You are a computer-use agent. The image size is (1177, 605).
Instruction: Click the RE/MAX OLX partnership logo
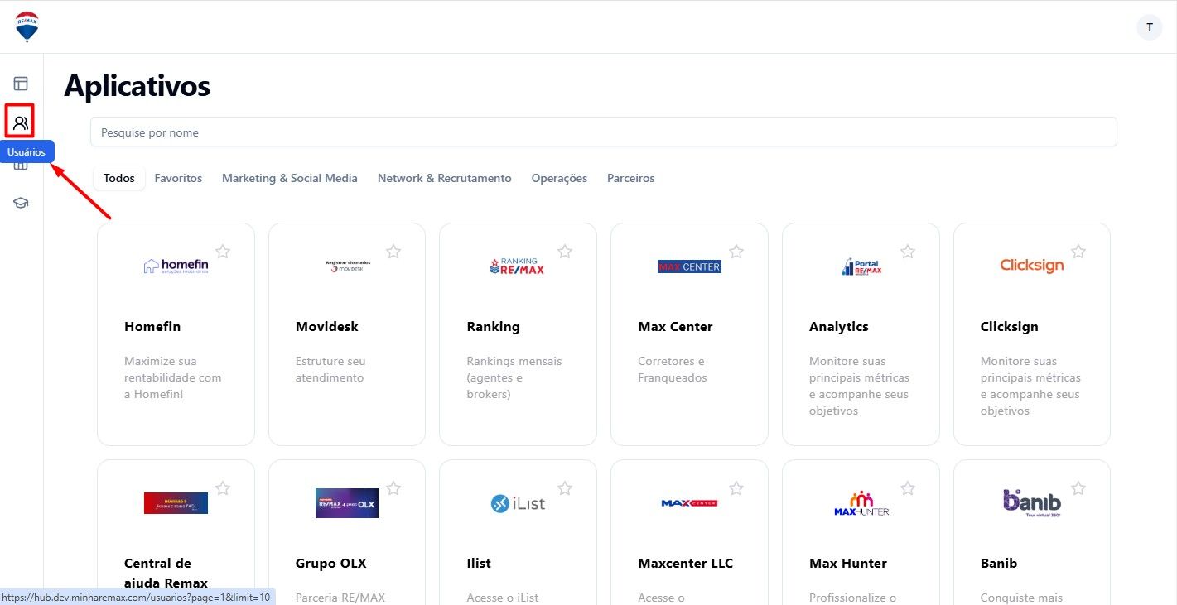(347, 503)
